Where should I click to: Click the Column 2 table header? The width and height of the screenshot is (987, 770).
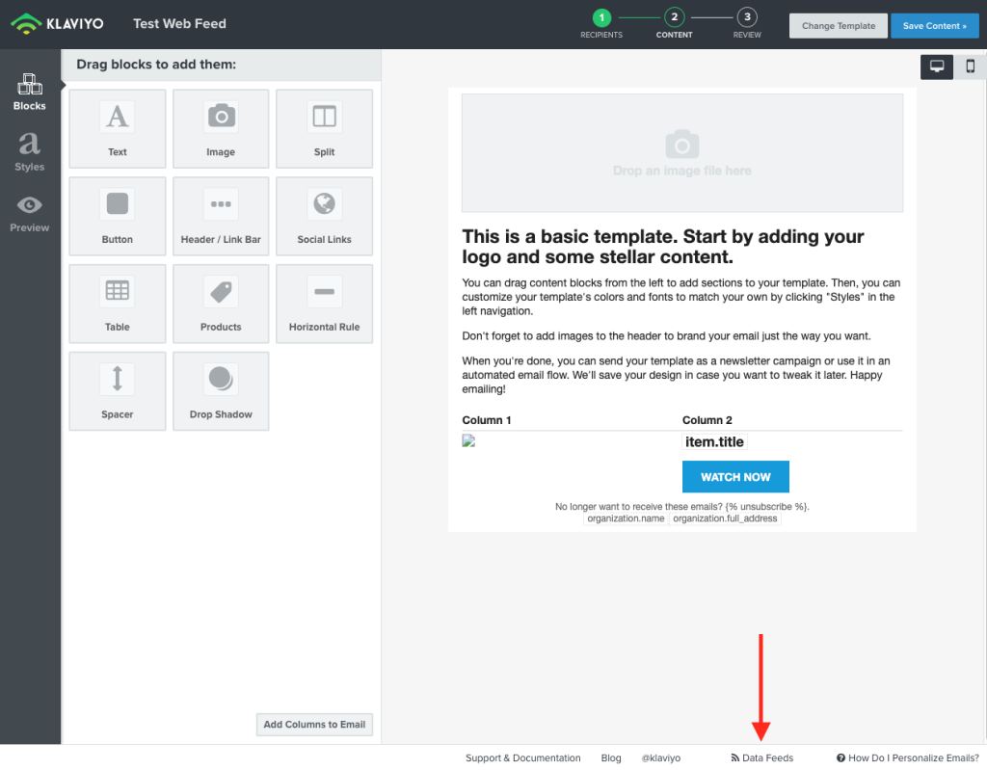(707, 420)
